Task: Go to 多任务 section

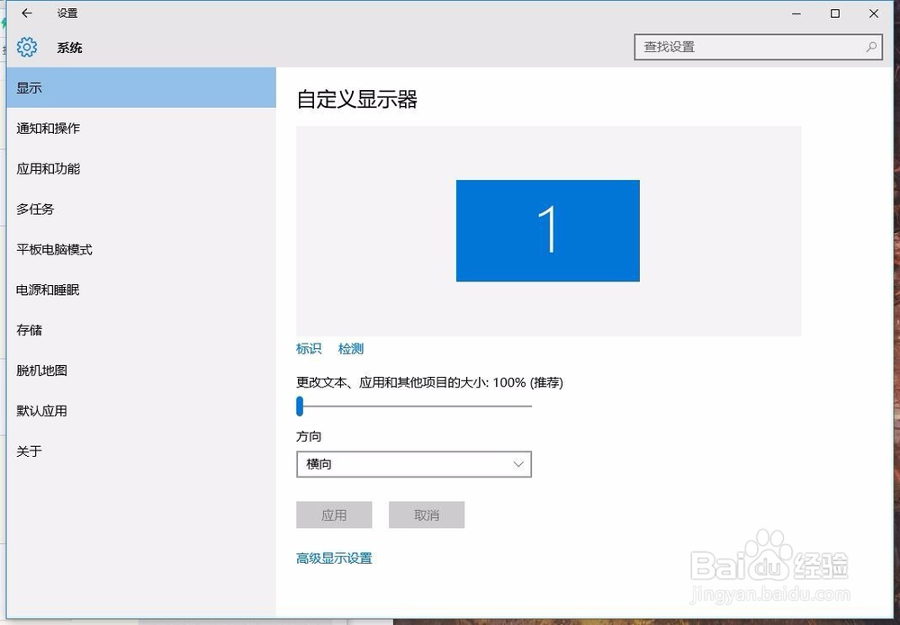Action: [141, 210]
